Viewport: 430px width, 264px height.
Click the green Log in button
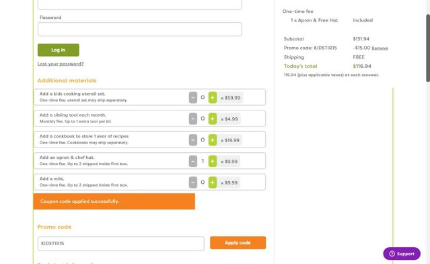coord(59,50)
